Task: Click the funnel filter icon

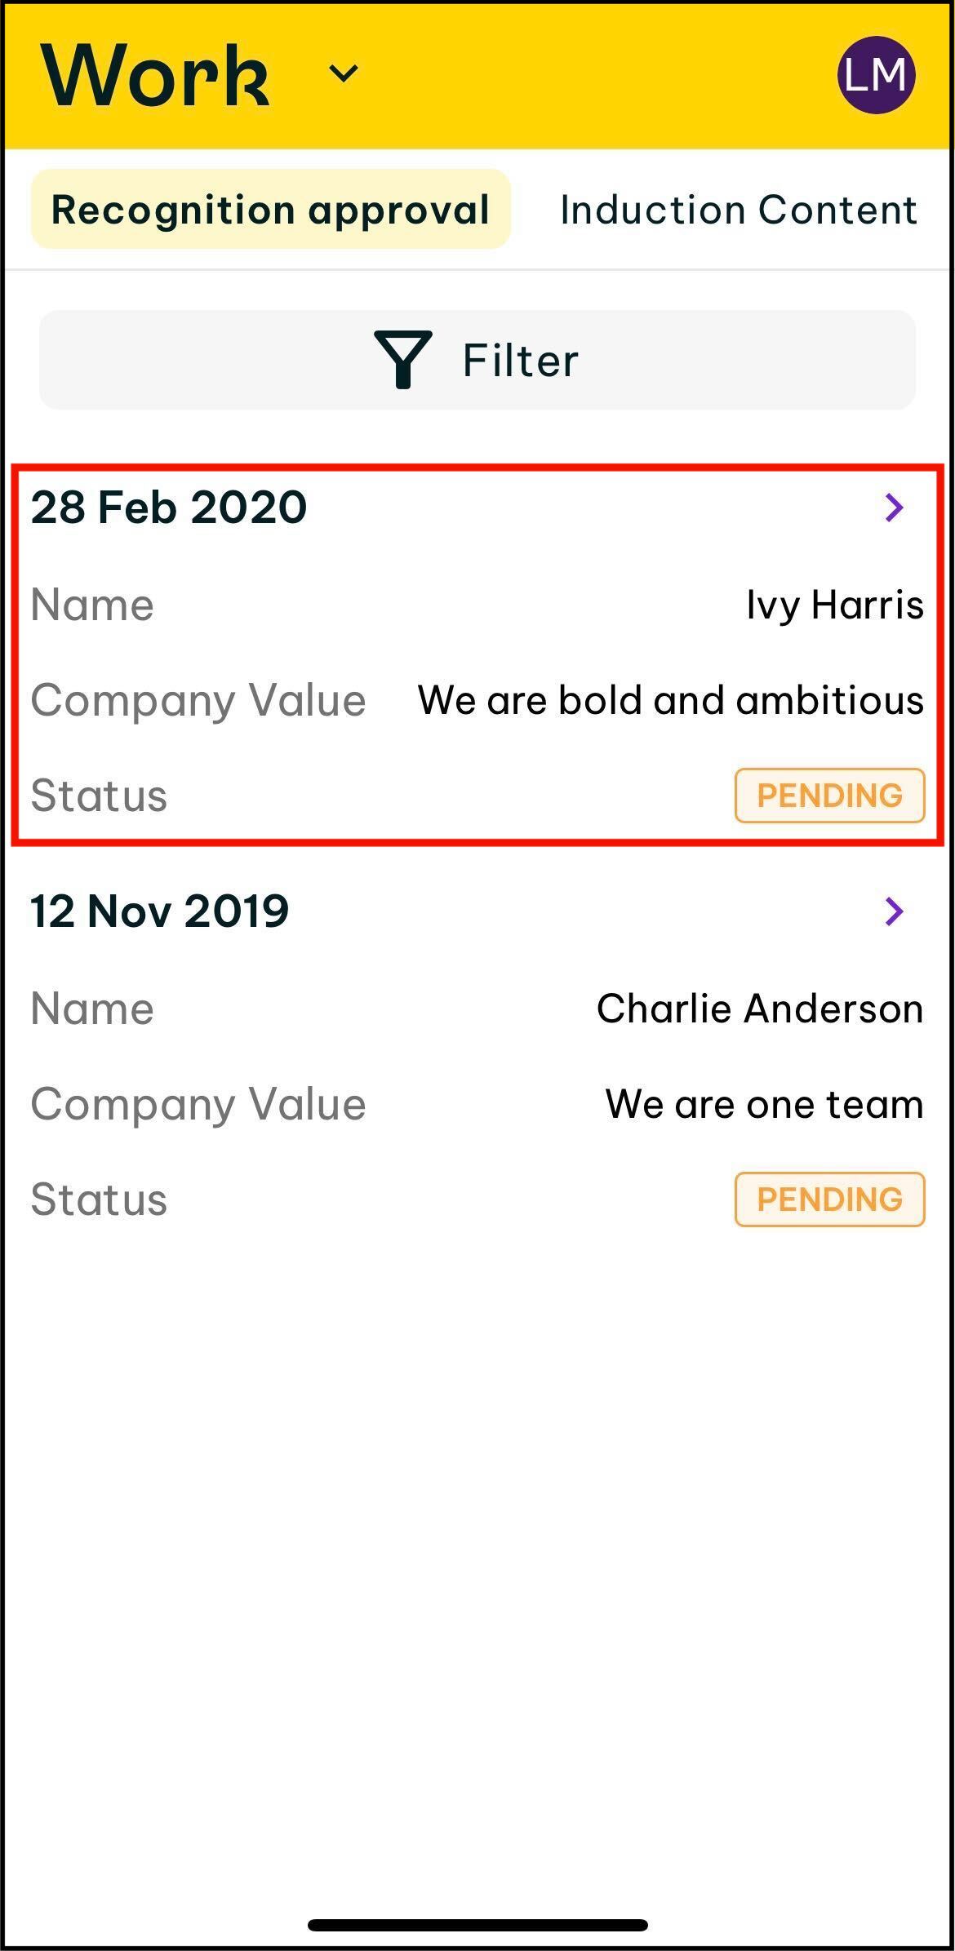Action: pyautogui.click(x=402, y=360)
